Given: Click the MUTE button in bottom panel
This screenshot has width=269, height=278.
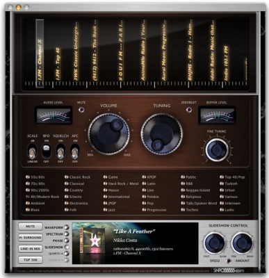Looking at the screenshot, I should (x=31, y=227).
